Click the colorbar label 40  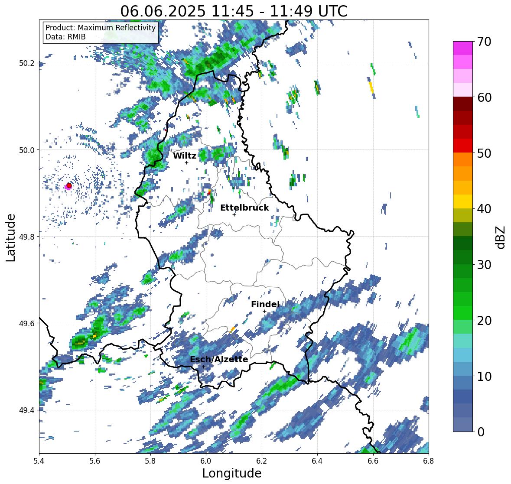click(x=484, y=209)
